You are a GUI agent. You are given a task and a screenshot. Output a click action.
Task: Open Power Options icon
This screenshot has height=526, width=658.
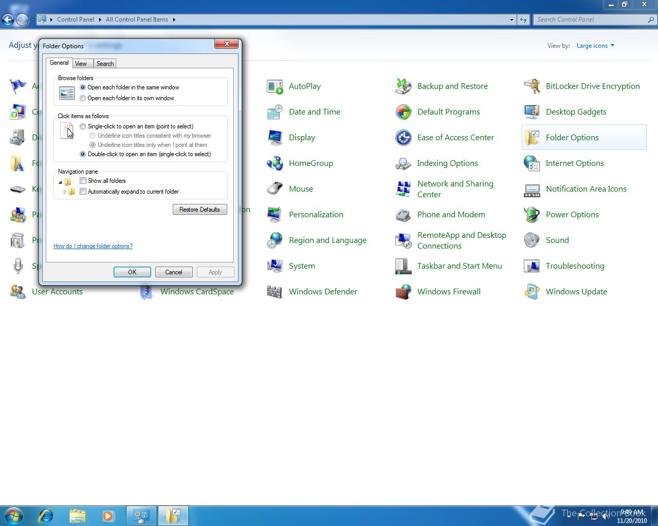point(532,215)
